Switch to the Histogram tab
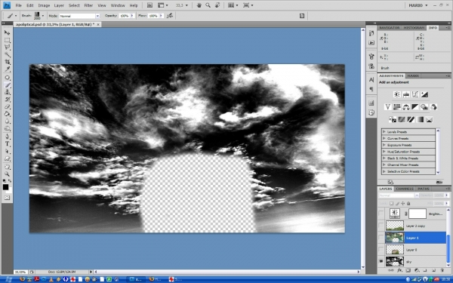This screenshot has width=453, height=283. tap(414, 28)
